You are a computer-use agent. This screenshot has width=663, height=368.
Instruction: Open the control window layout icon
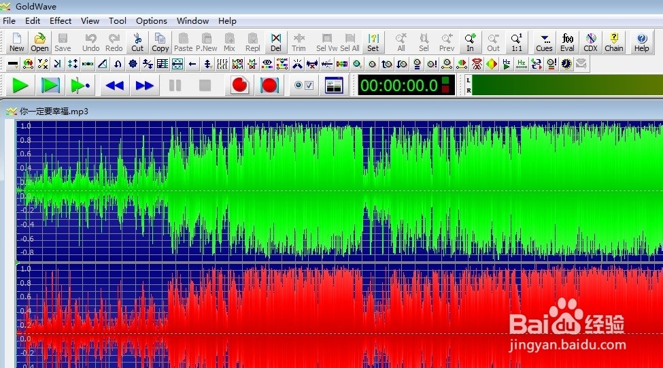click(x=334, y=86)
